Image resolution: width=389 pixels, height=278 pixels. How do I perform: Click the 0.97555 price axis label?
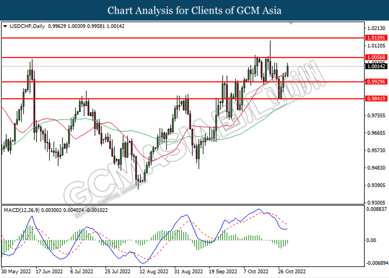click(x=376, y=116)
